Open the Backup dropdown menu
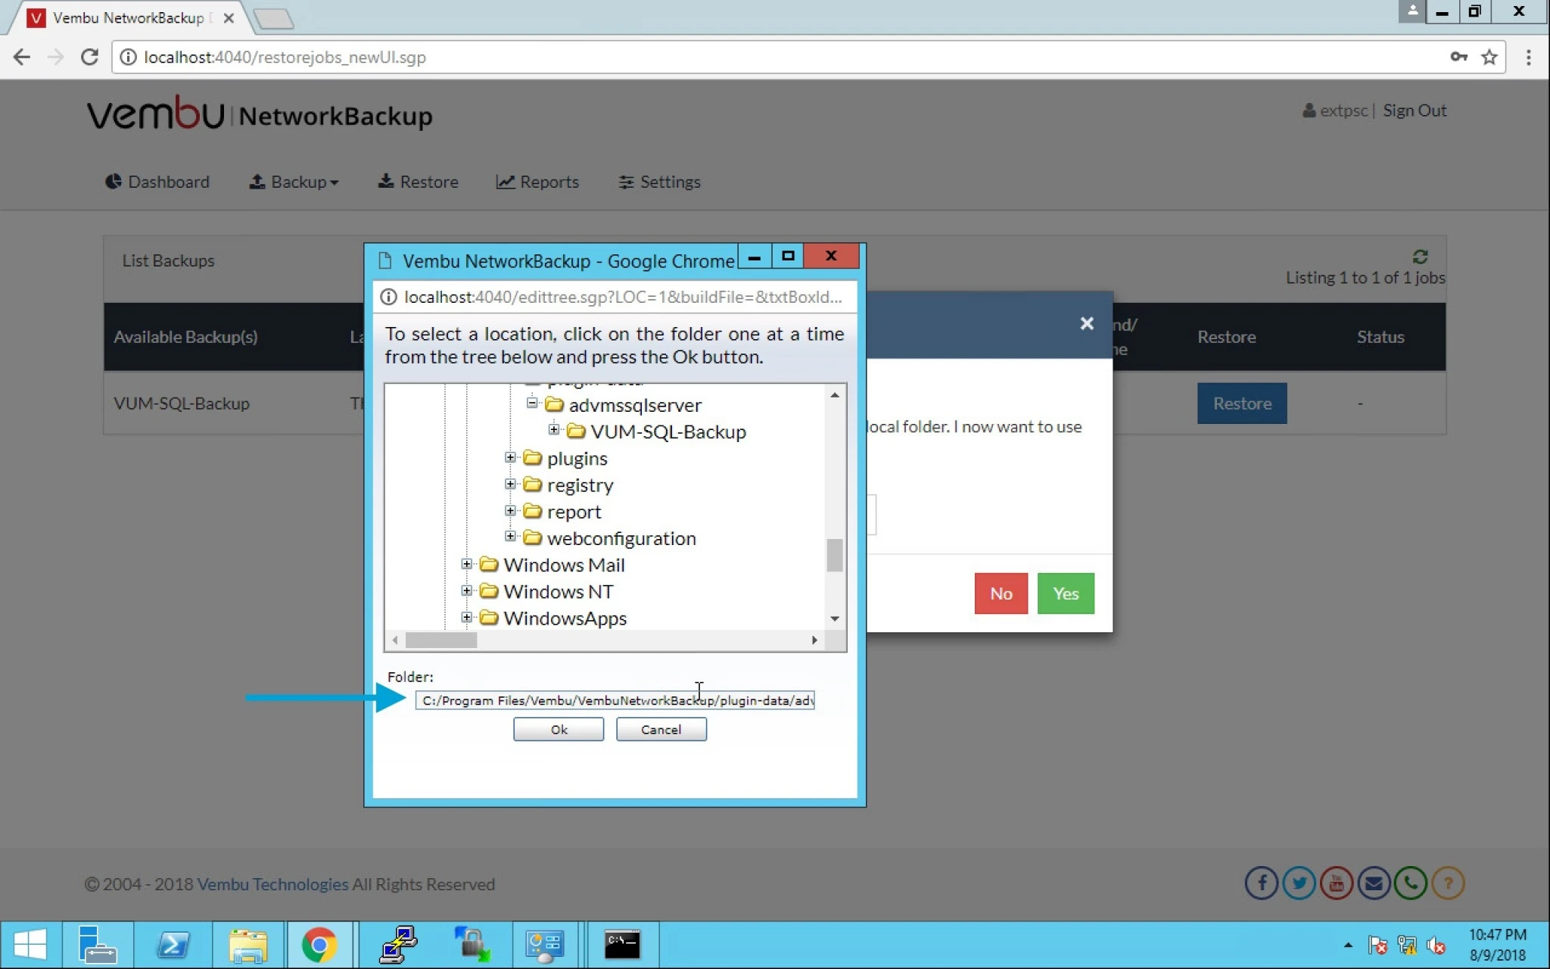The height and width of the screenshot is (969, 1550). click(294, 182)
